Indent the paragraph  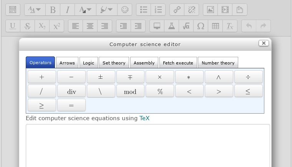click(123, 26)
